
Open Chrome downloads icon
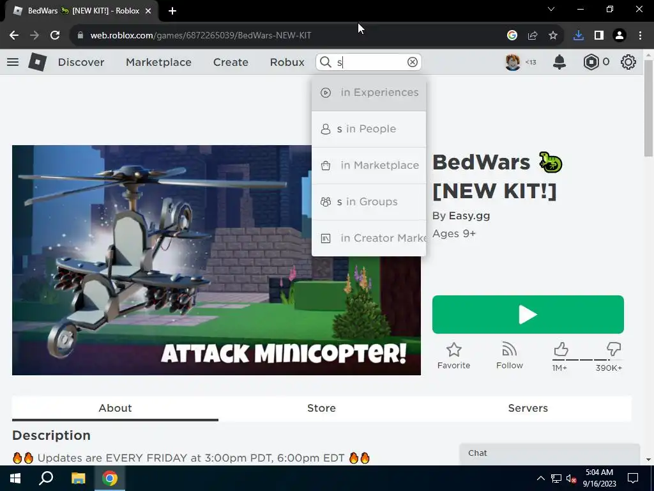578,36
